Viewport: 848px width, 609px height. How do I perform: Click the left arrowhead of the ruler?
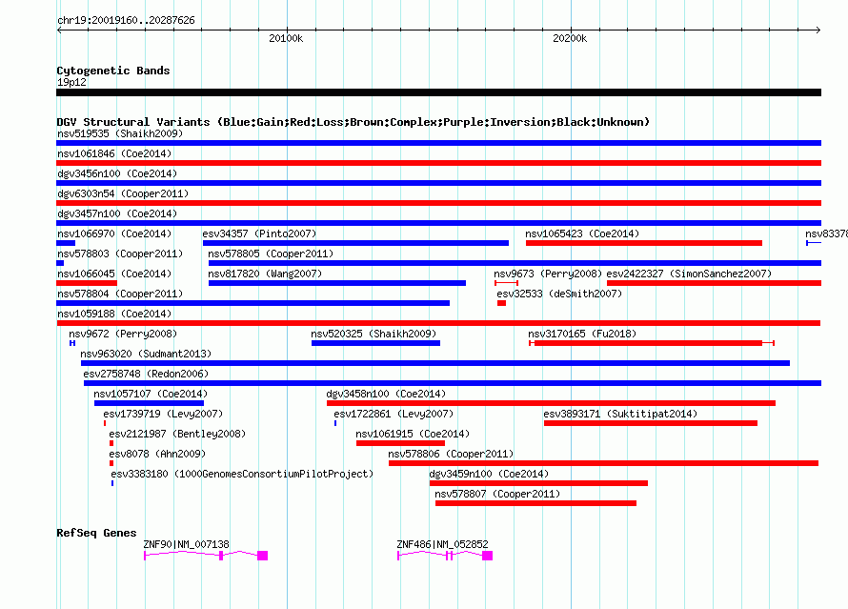point(59,30)
